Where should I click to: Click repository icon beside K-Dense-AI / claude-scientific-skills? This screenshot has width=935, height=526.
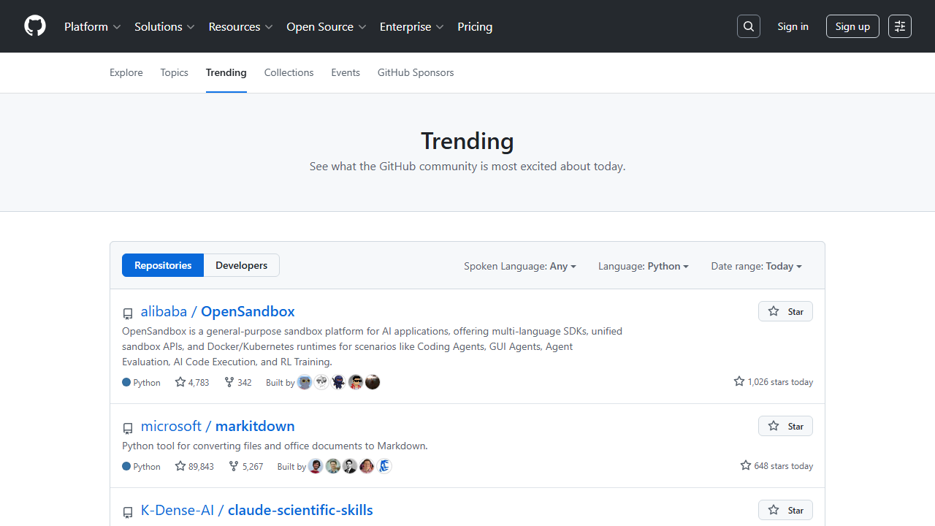[x=128, y=512]
